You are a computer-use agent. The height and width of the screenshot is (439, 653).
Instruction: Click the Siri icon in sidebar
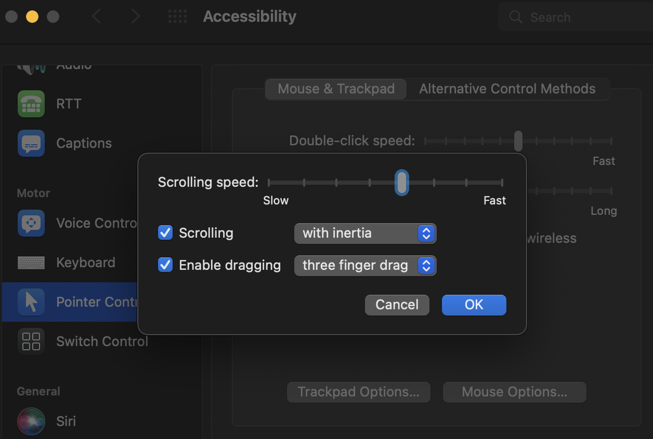click(31, 421)
